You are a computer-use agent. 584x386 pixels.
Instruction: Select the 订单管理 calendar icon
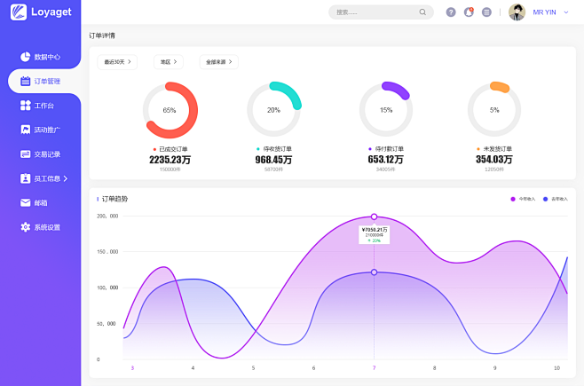tap(25, 81)
